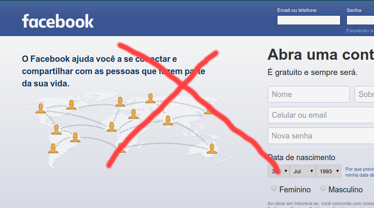Click the Senha login field
Screen dimensions: 374x208
point(360,20)
